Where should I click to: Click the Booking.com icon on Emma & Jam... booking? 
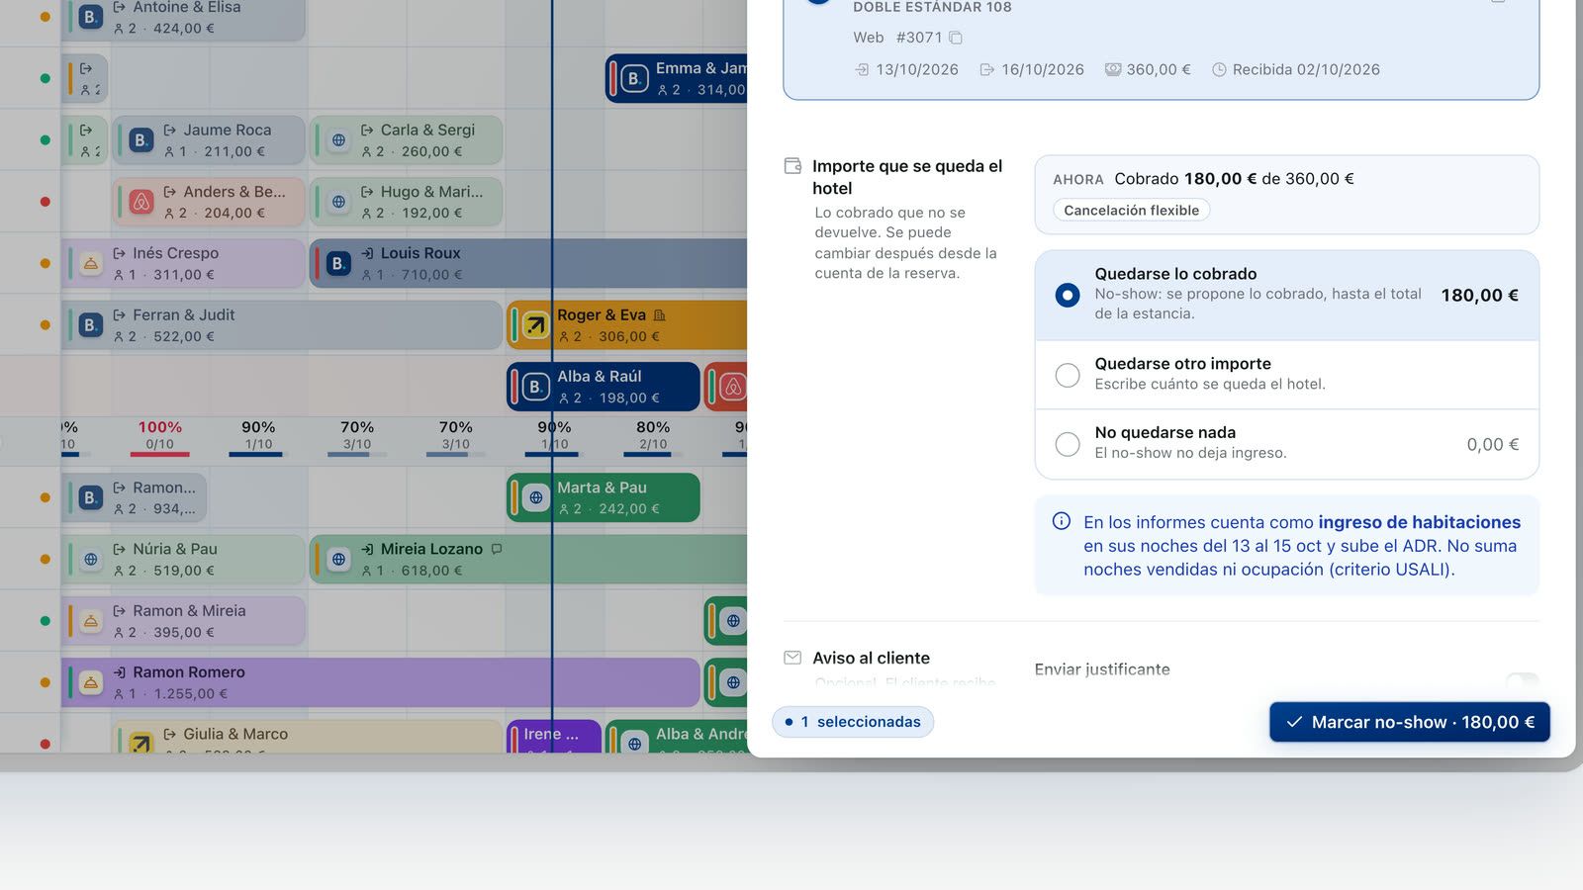634,78
